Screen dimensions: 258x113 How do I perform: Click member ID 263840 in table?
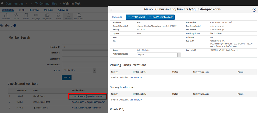point(19,108)
